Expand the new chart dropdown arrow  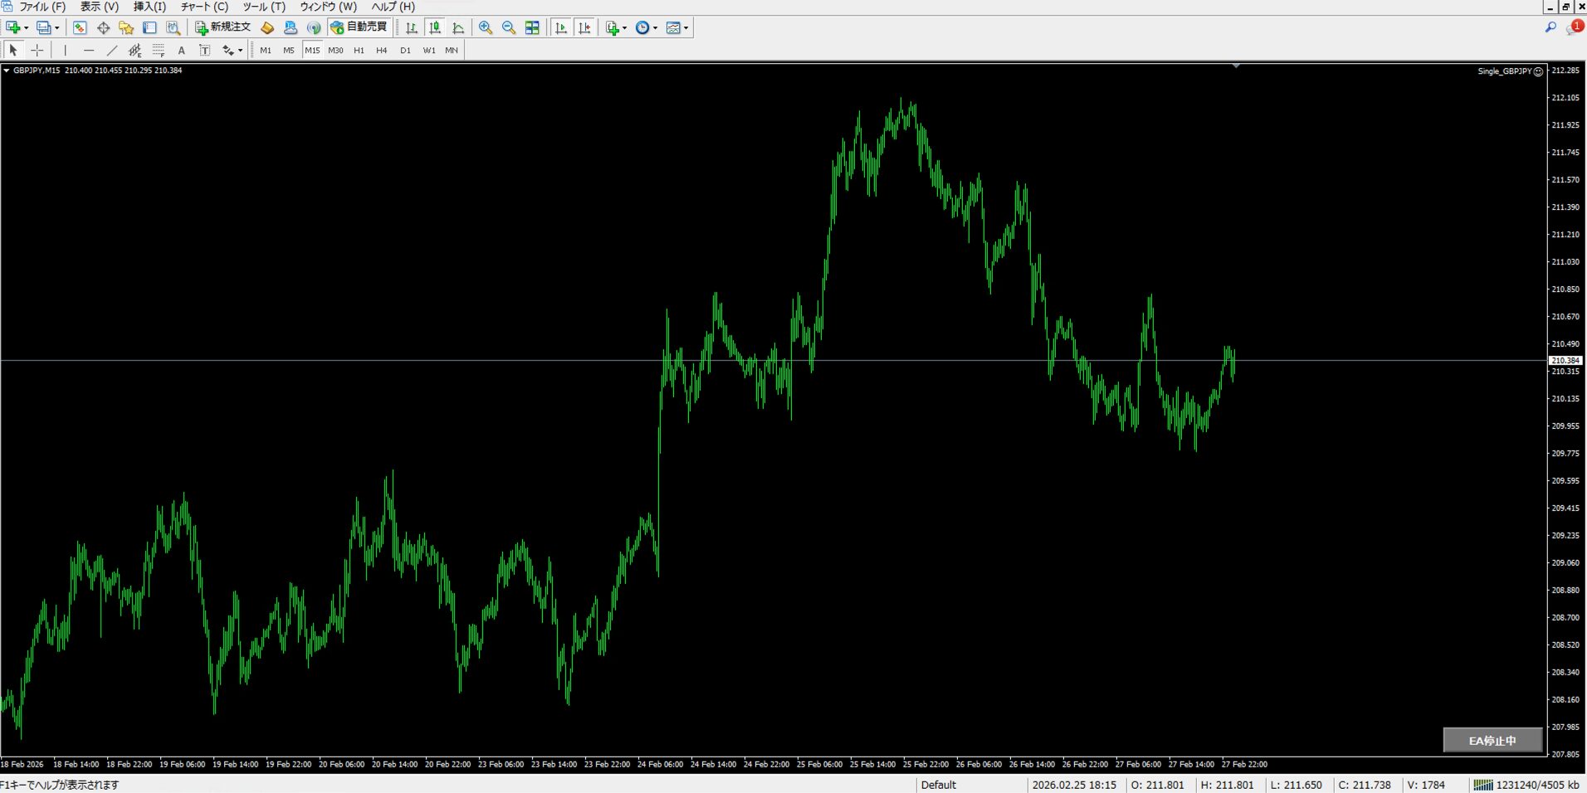26,28
